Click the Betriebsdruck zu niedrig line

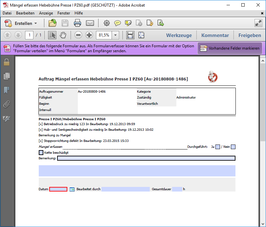click(x=87, y=124)
